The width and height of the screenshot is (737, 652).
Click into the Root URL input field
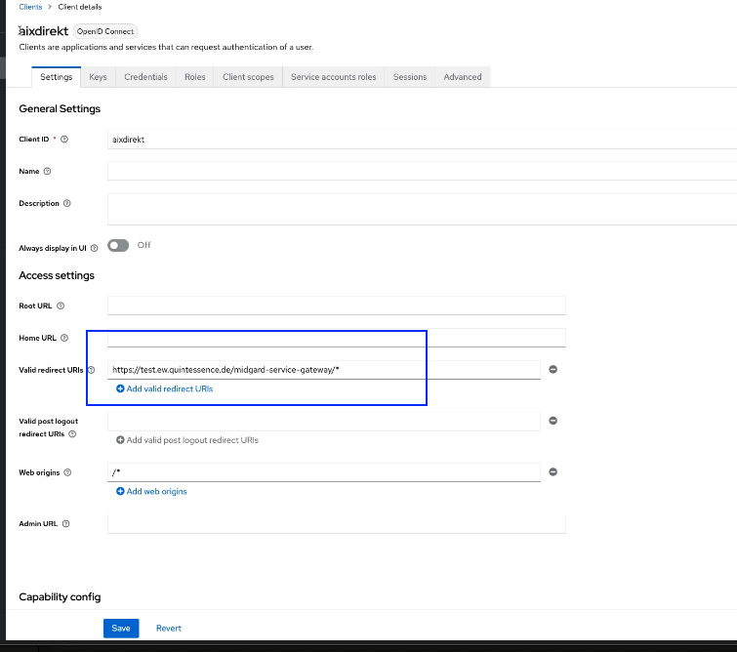[x=337, y=306]
